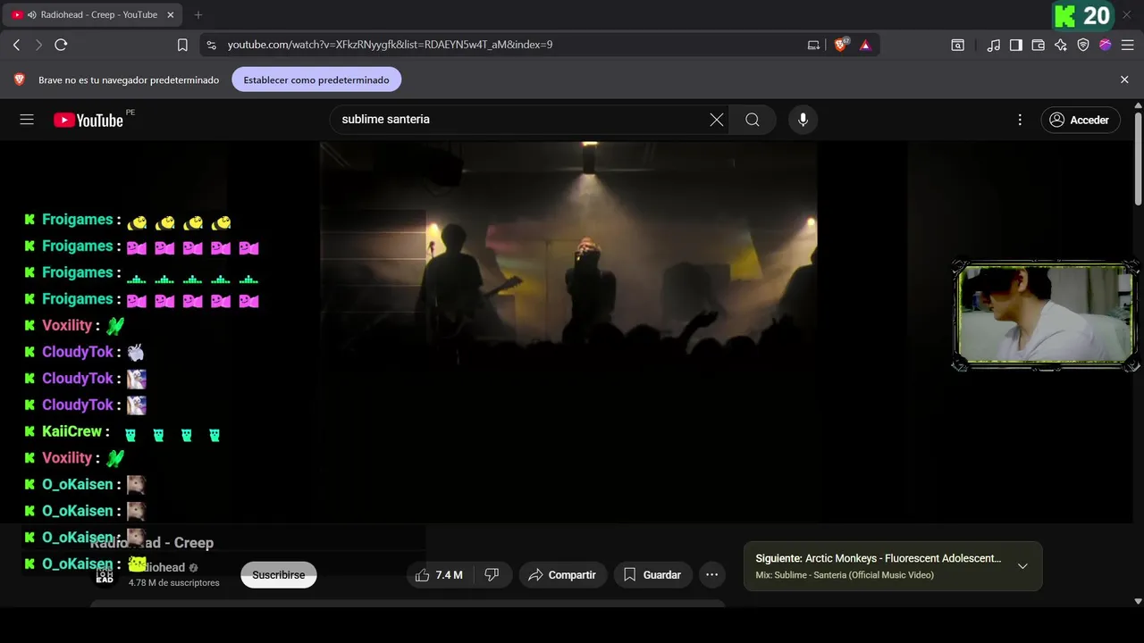Open the Leo AI sparkle icon
The width and height of the screenshot is (1144, 643).
point(1060,45)
